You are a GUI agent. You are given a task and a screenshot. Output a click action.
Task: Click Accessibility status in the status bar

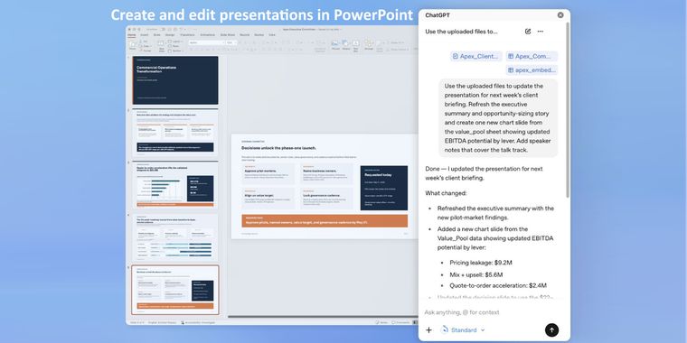tap(197, 322)
